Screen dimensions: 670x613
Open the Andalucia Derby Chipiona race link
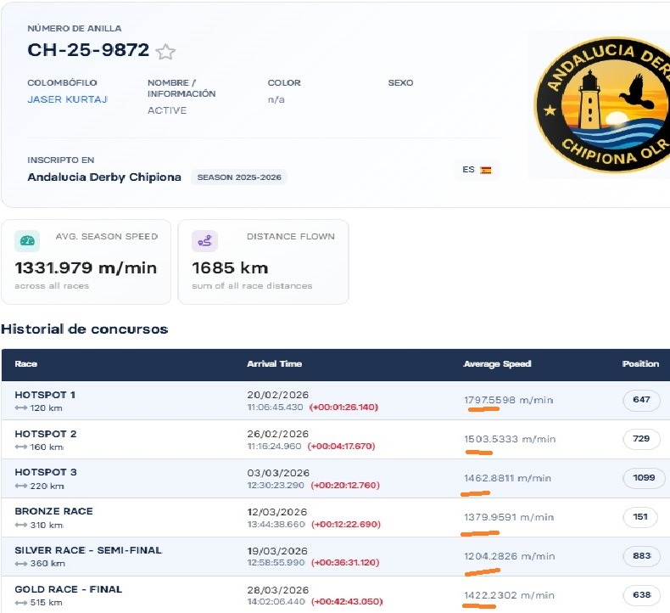click(104, 177)
